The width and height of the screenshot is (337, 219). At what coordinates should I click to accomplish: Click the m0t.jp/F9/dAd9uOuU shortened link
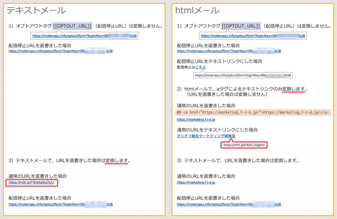coord(31,183)
